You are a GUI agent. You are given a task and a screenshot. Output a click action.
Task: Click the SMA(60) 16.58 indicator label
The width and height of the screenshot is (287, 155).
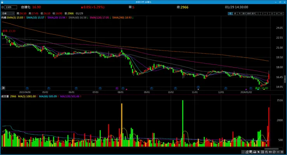tap(78, 18)
